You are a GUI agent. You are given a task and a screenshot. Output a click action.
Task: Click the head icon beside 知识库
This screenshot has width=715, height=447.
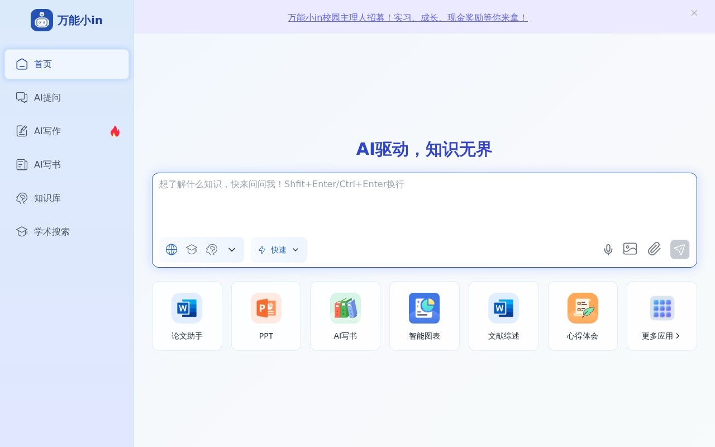tap(22, 198)
